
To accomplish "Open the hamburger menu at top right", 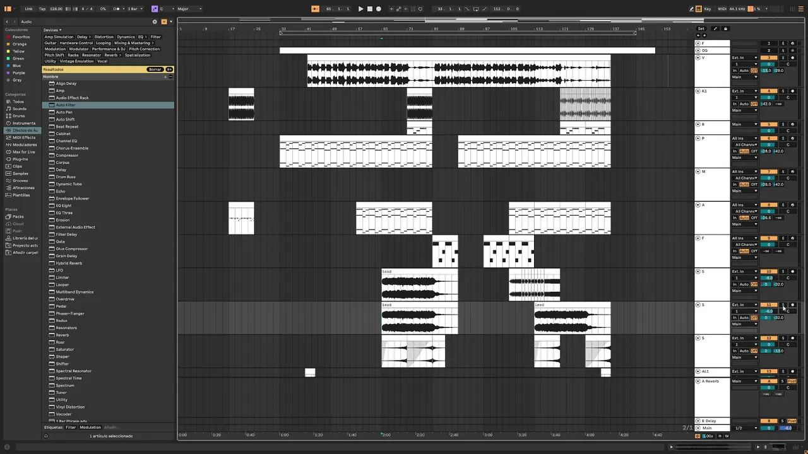I will click(800, 9).
